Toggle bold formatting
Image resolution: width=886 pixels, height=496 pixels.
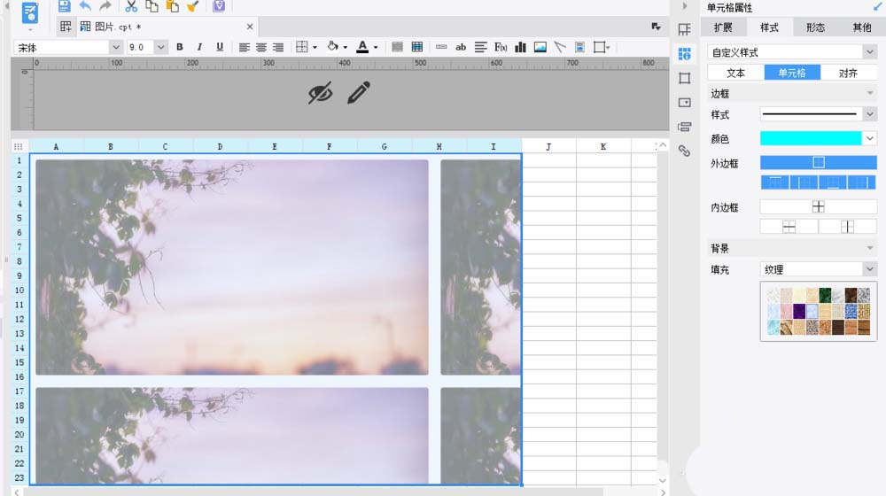pyautogui.click(x=180, y=47)
